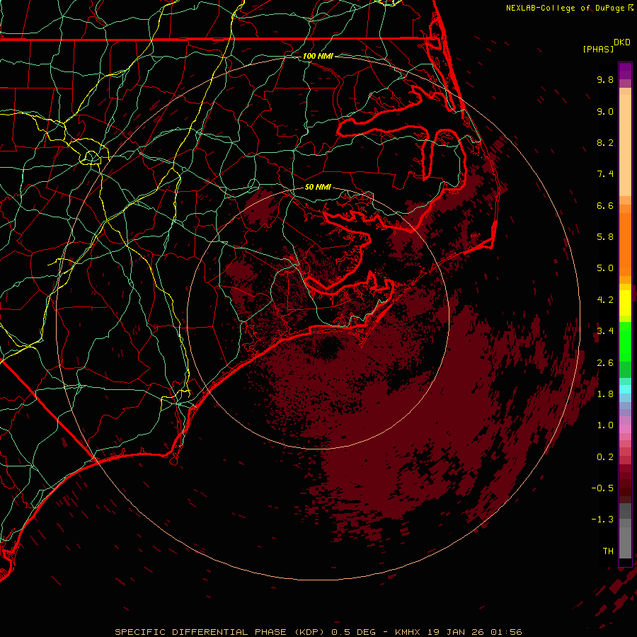The width and height of the screenshot is (637, 637).
Task: Click the 100 NMI range ring label
Action: pyautogui.click(x=318, y=56)
